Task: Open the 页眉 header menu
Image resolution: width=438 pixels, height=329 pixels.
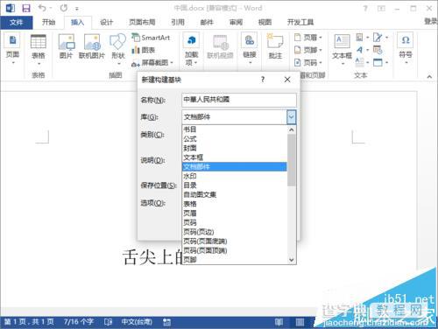Action: [307, 38]
